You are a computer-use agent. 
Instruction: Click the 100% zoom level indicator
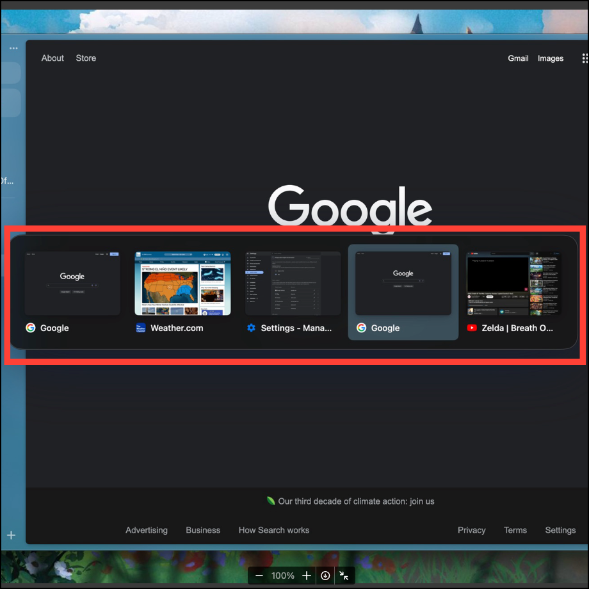pos(282,576)
